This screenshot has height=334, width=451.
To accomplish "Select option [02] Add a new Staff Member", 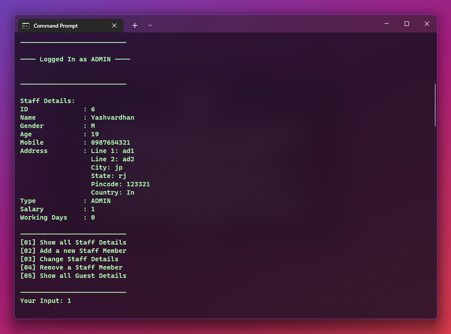I will click(73, 250).
